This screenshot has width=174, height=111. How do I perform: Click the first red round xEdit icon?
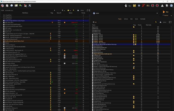(x=153, y=6)
